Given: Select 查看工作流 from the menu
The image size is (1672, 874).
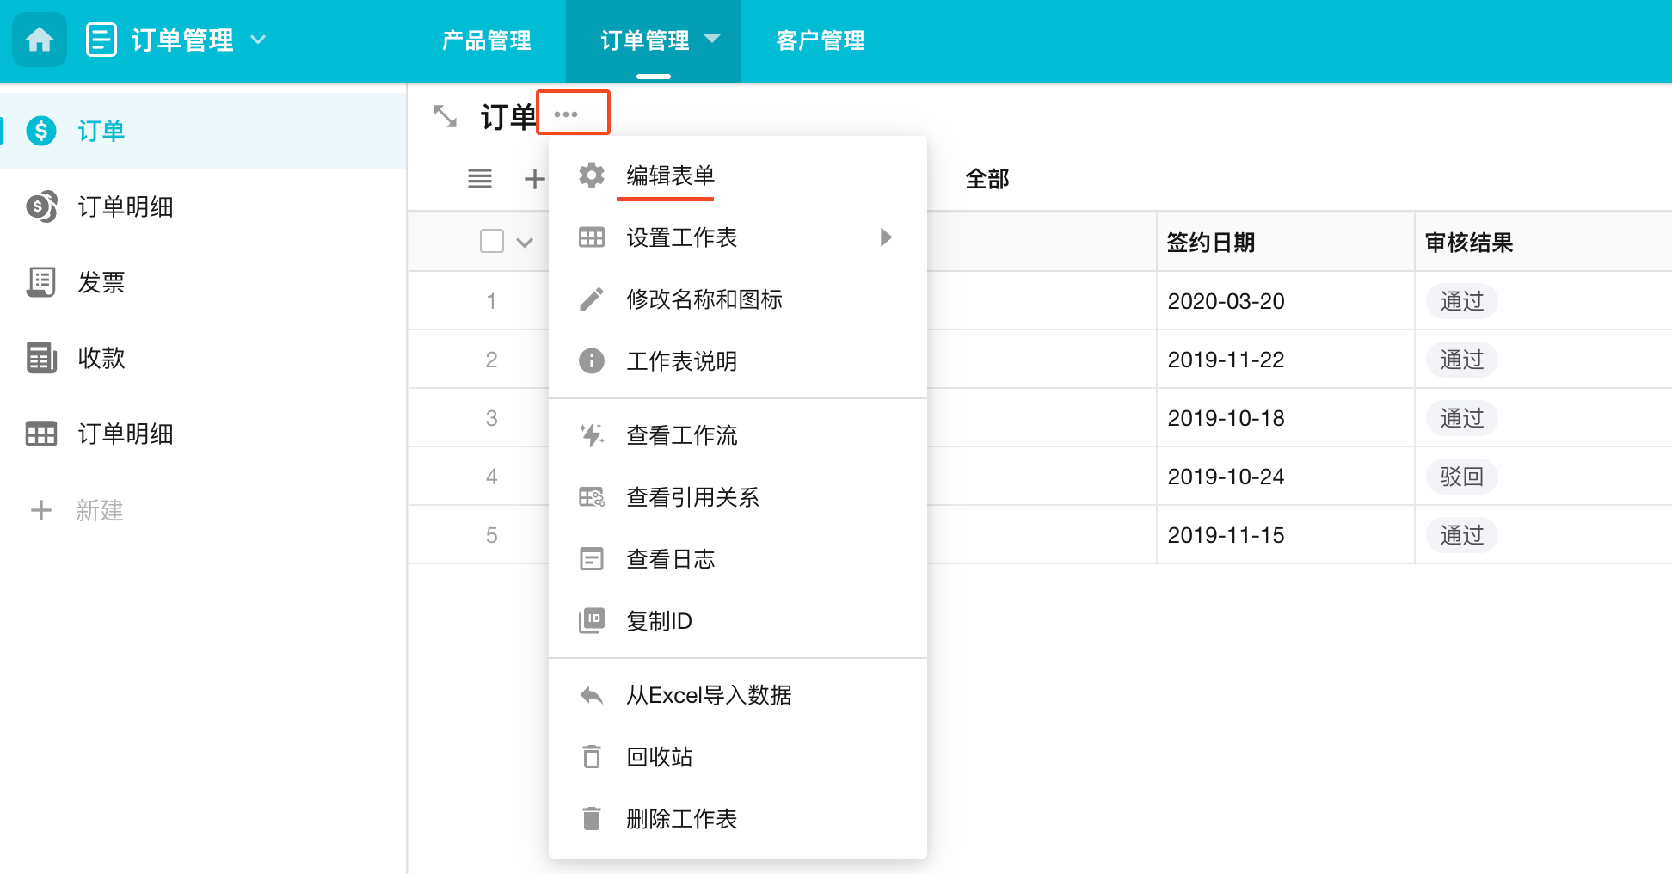Looking at the screenshot, I should pyautogui.click(x=681, y=435).
